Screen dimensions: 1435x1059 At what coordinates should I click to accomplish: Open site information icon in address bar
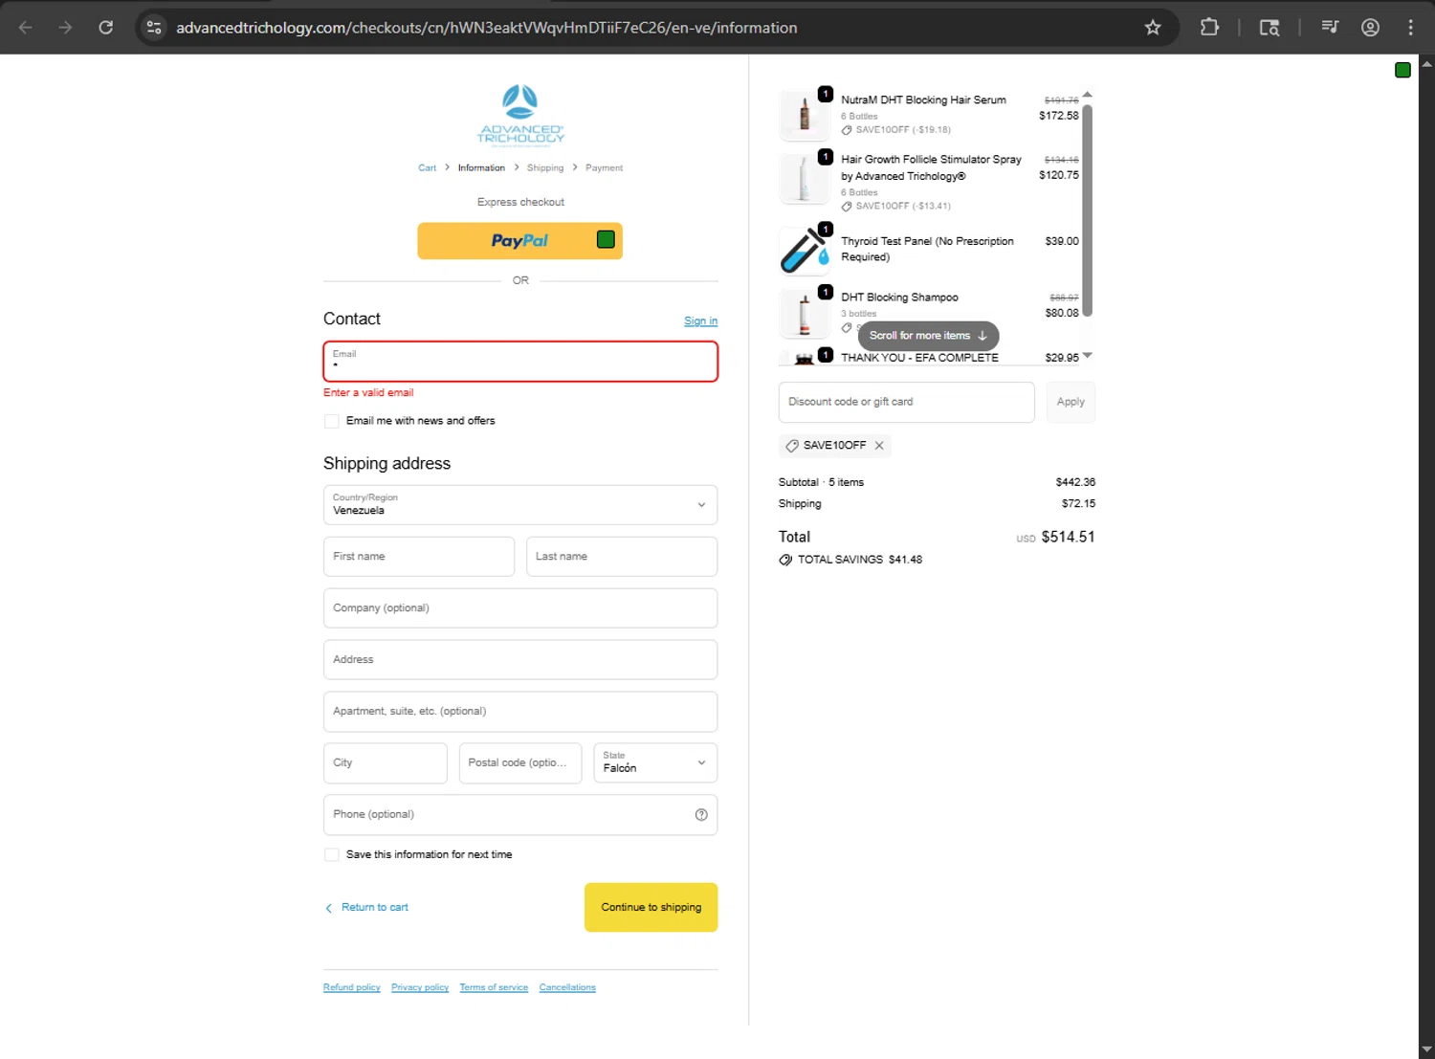(154, 28)
